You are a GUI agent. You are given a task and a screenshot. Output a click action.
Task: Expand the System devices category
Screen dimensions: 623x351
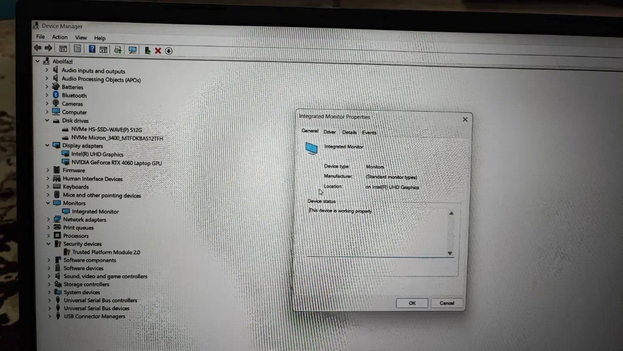click(49, 292)
